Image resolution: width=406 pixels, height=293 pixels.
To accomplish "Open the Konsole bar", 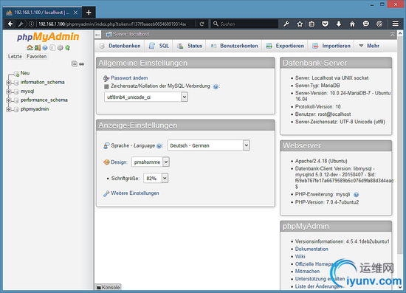I will pyautogui.click(x=109, y=287).
